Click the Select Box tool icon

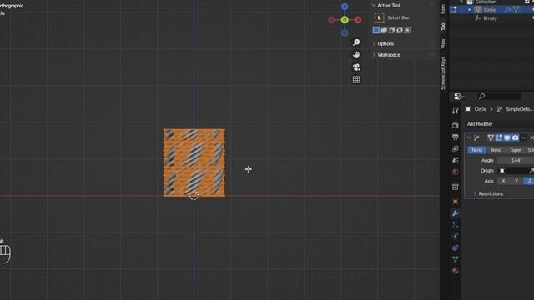[x=379, y=17]
